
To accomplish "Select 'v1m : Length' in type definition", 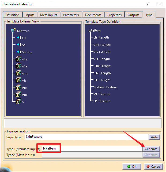I will click(x=102, y=45).
